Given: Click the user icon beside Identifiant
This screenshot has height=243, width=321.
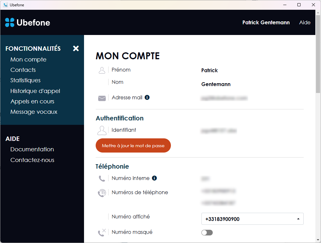Looking at the screenshot, I should (x=102, y=130).
